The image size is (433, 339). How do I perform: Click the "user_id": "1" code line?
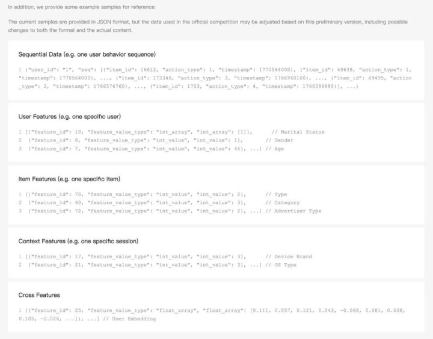tap(43, 69)
